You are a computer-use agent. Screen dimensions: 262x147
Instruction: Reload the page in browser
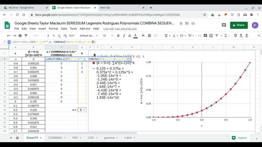pos(17,15)
